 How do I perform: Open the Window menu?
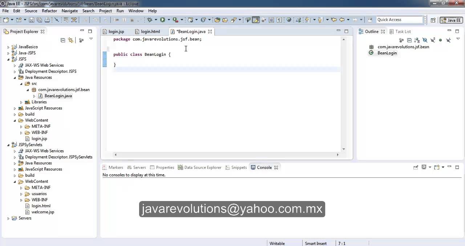pyautogui.click(x=136, y=11)
